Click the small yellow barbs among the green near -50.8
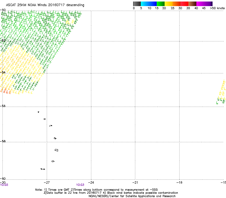 pyautogui.click(x=71, y=22)
